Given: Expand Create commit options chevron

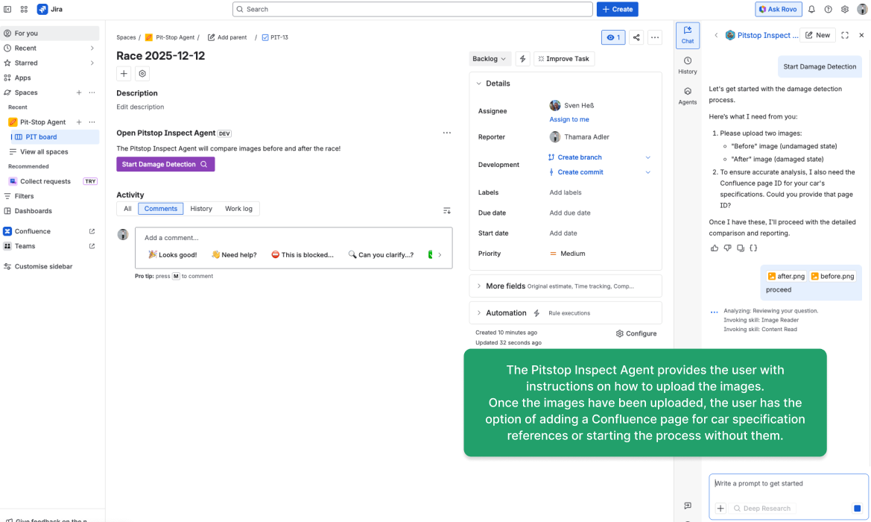Looking at the screenshot, I should click(647, 172).
